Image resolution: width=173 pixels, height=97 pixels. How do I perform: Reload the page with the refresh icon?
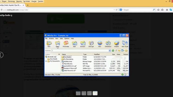pos(117,10)
